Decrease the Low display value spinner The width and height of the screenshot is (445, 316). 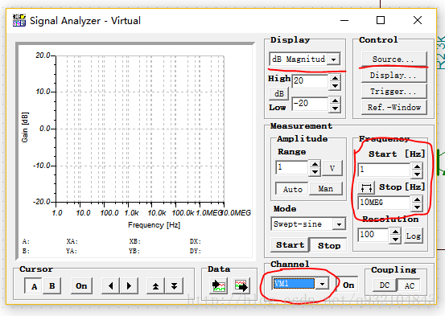point(336,108)
